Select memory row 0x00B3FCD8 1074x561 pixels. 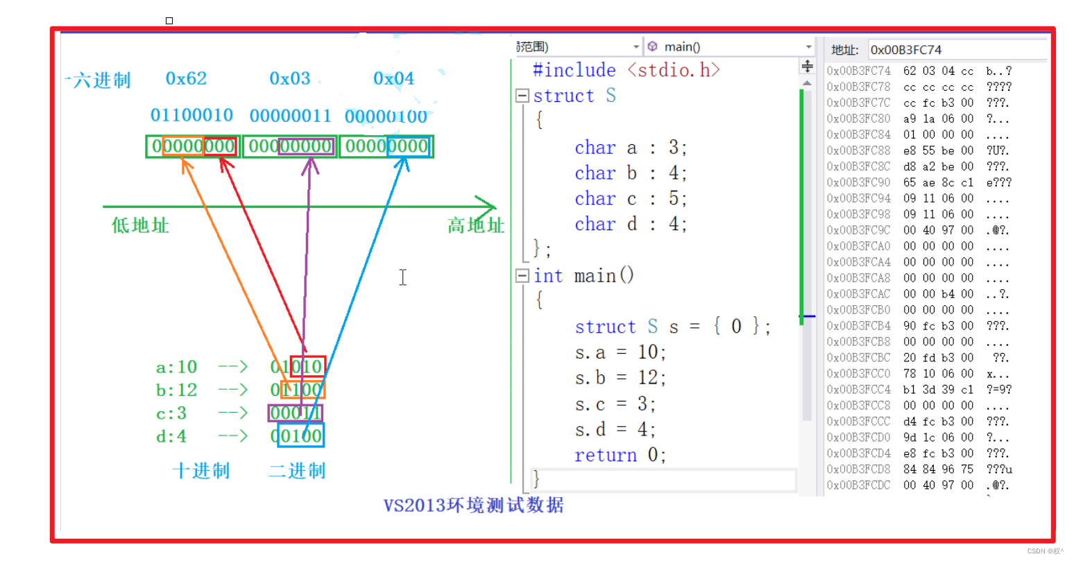pyautogui.click(x=919, y=469)
